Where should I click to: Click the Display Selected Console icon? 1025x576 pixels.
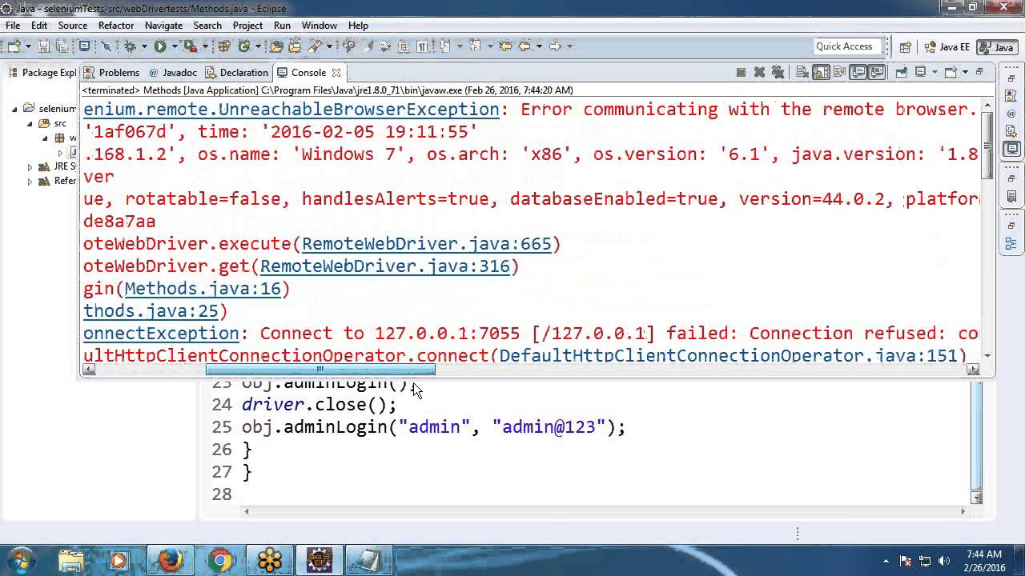point(921,72)
